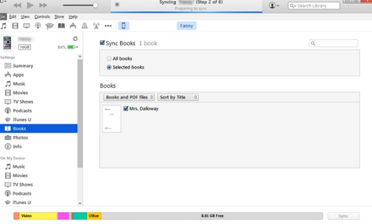Open the Movies library icon in toolbar

tap(15, 25)
